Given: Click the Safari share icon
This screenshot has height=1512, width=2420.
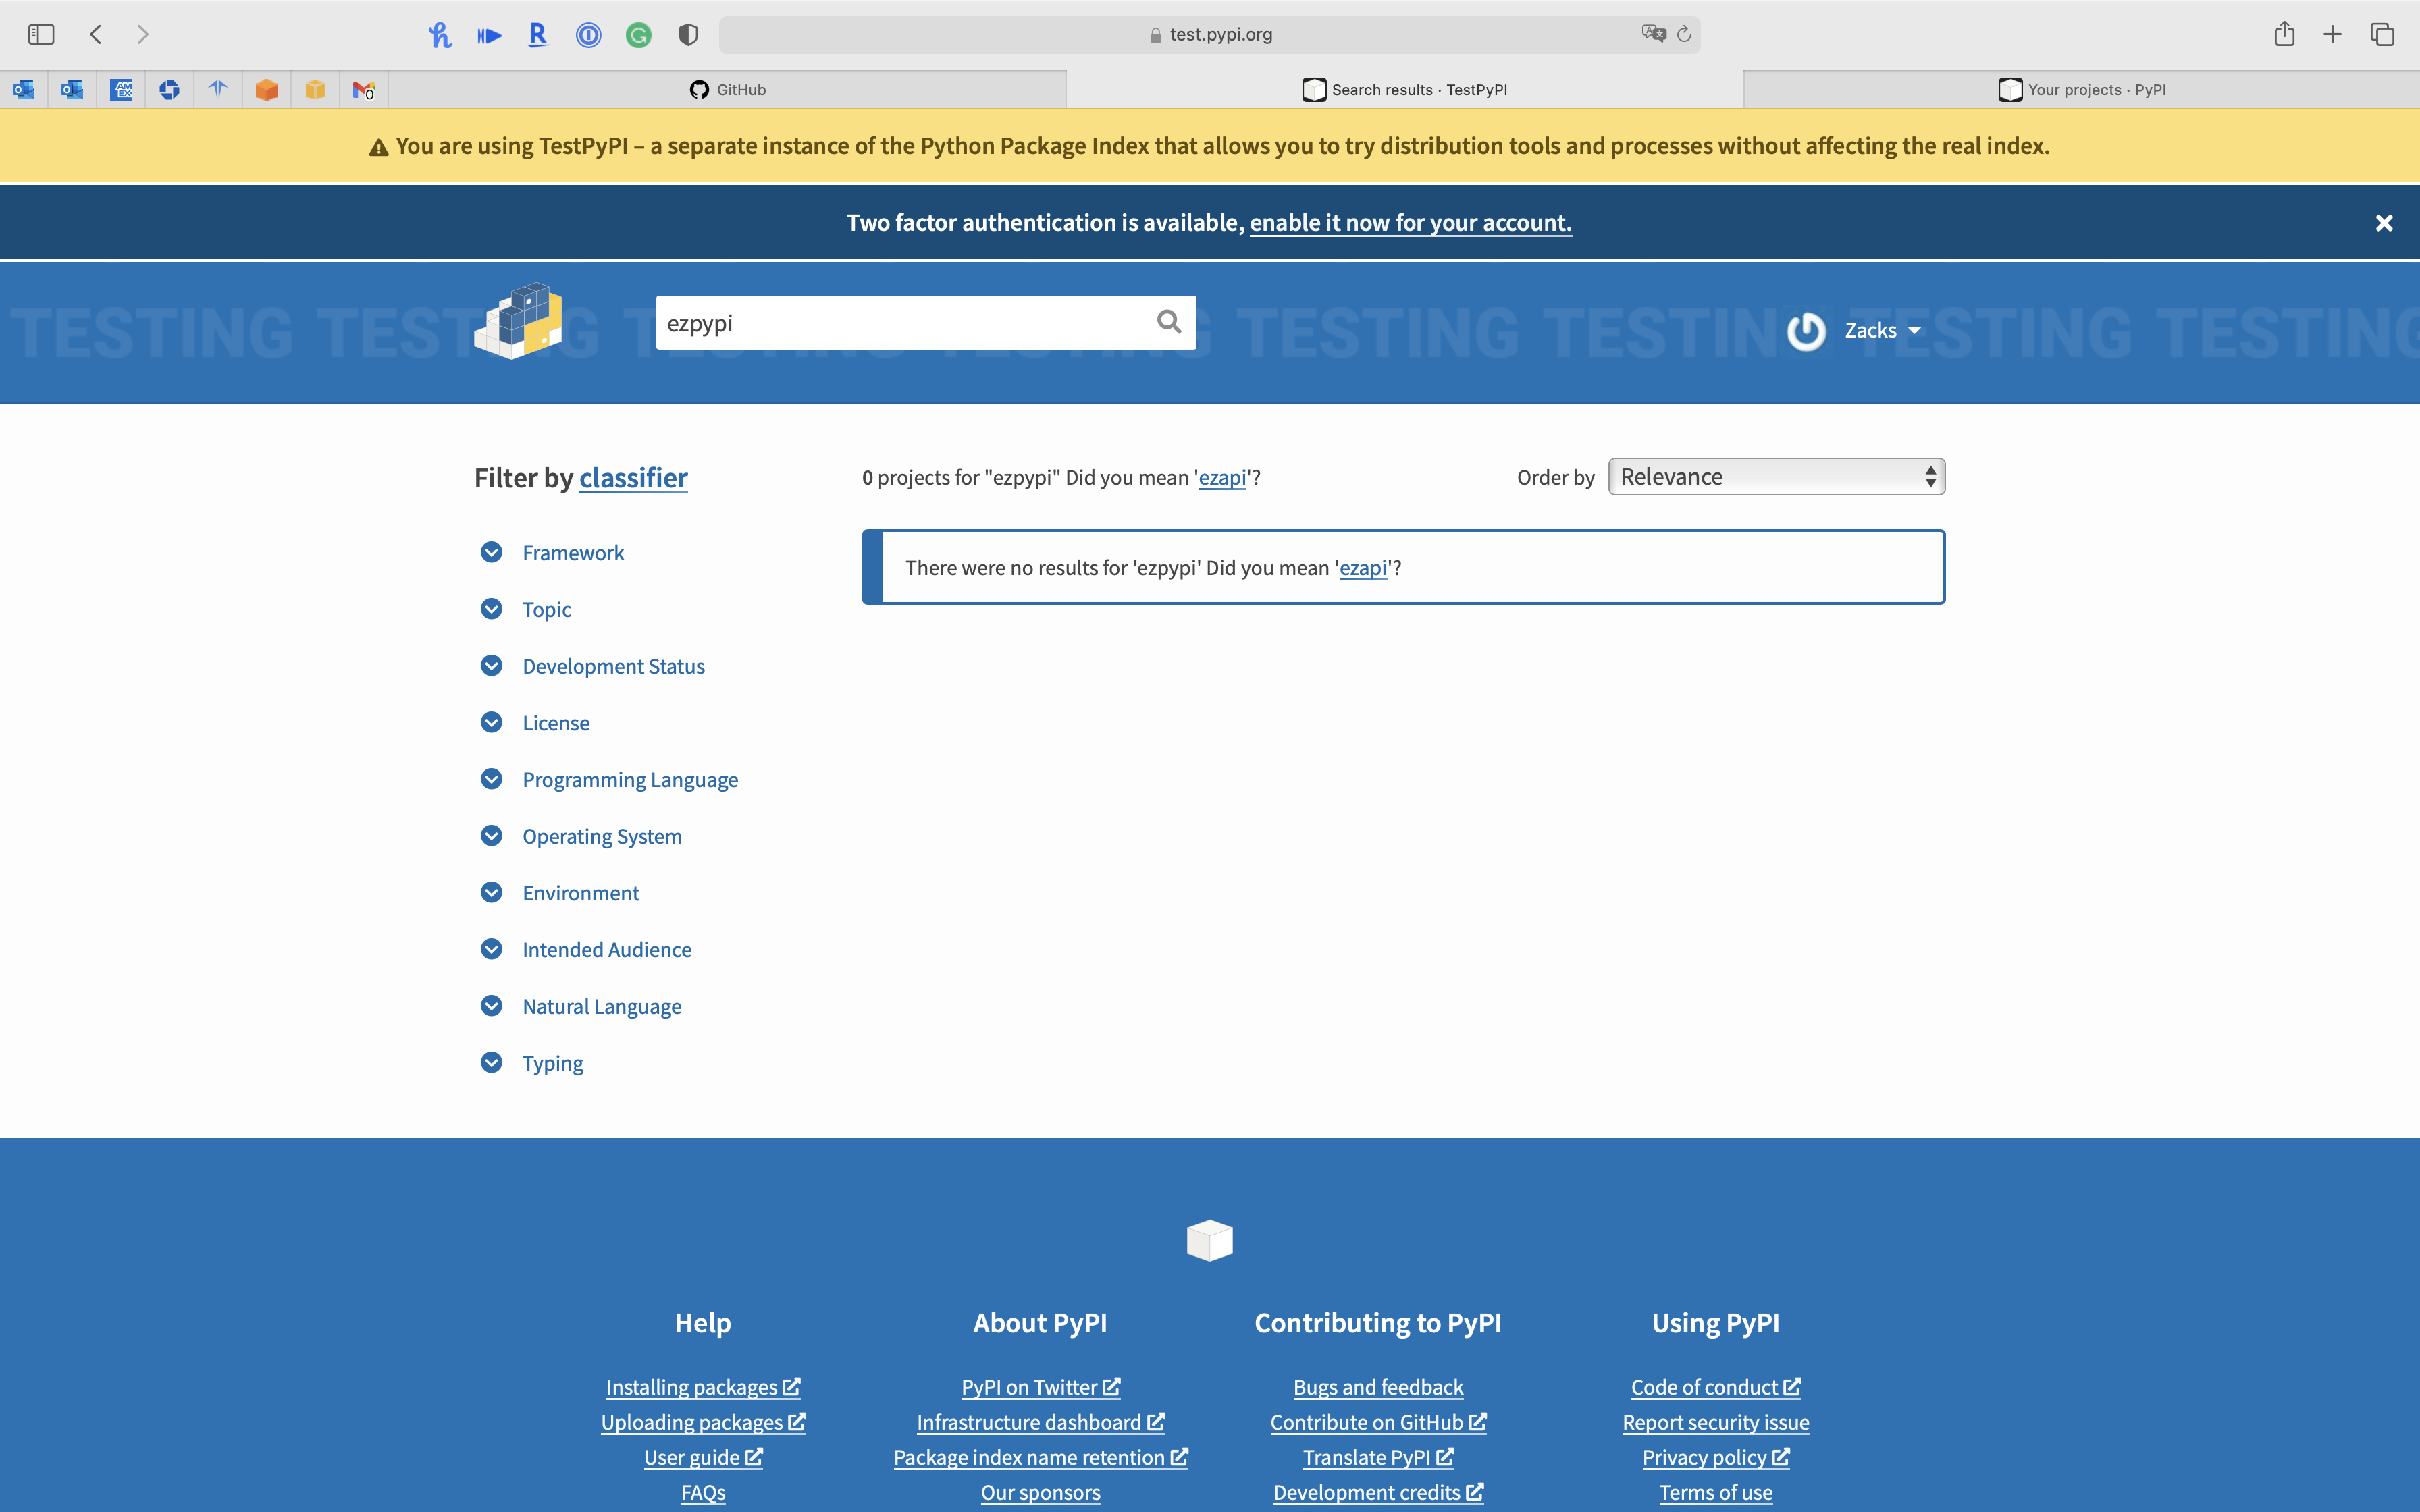Looking at the screenshot, I should tap(2284, 34).
